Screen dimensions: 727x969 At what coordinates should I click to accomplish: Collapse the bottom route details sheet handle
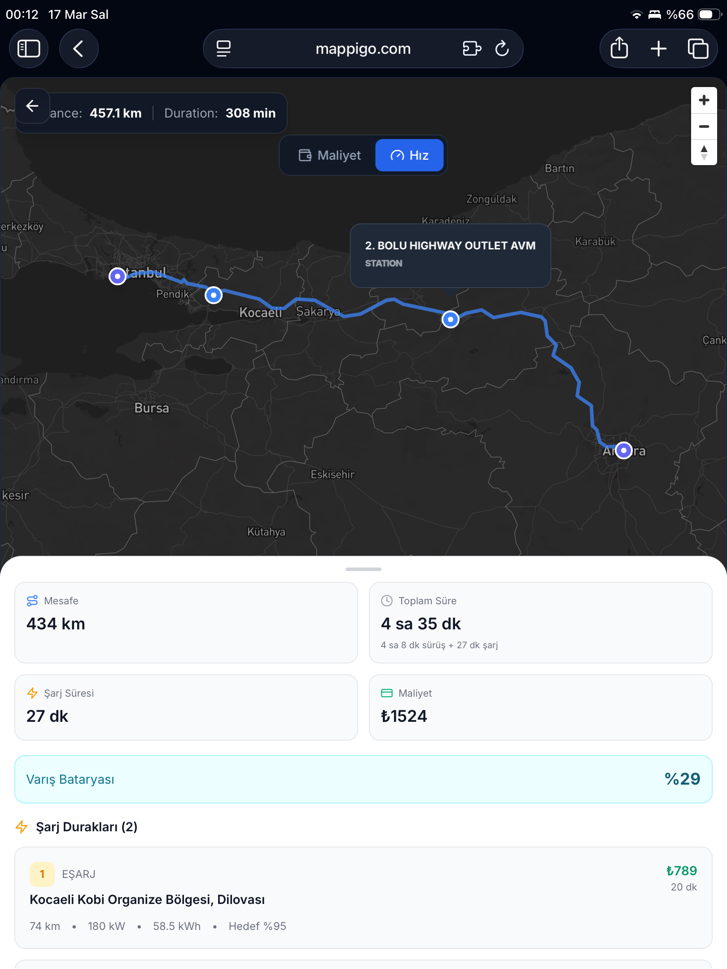pyautogui.click(x=363, y=569)
